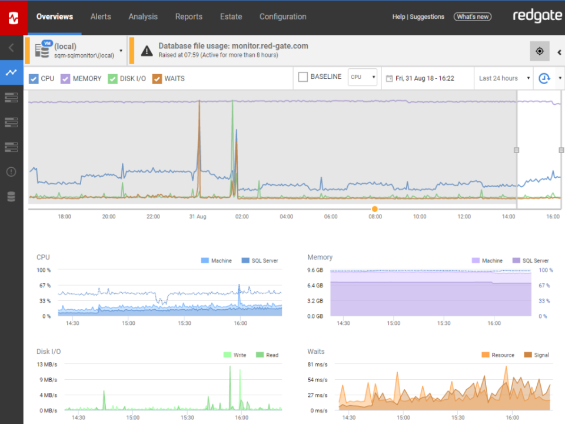Enable the BASELINE checkbox

[x=303, y=77]
